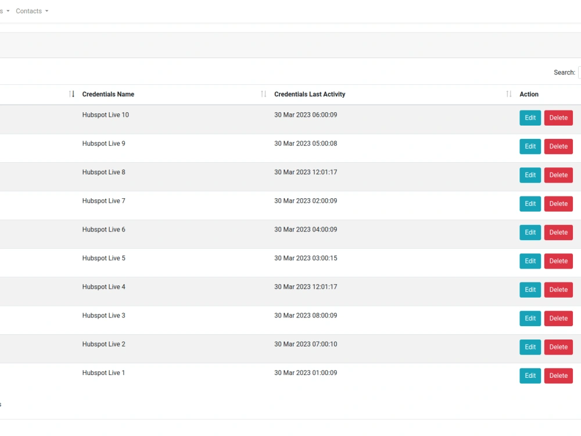The image size is (581, 436).
Task: Click the 30 Mar 2023 01:00:09 timestamp
Action: pyautogui.click(x=306, y=373)
